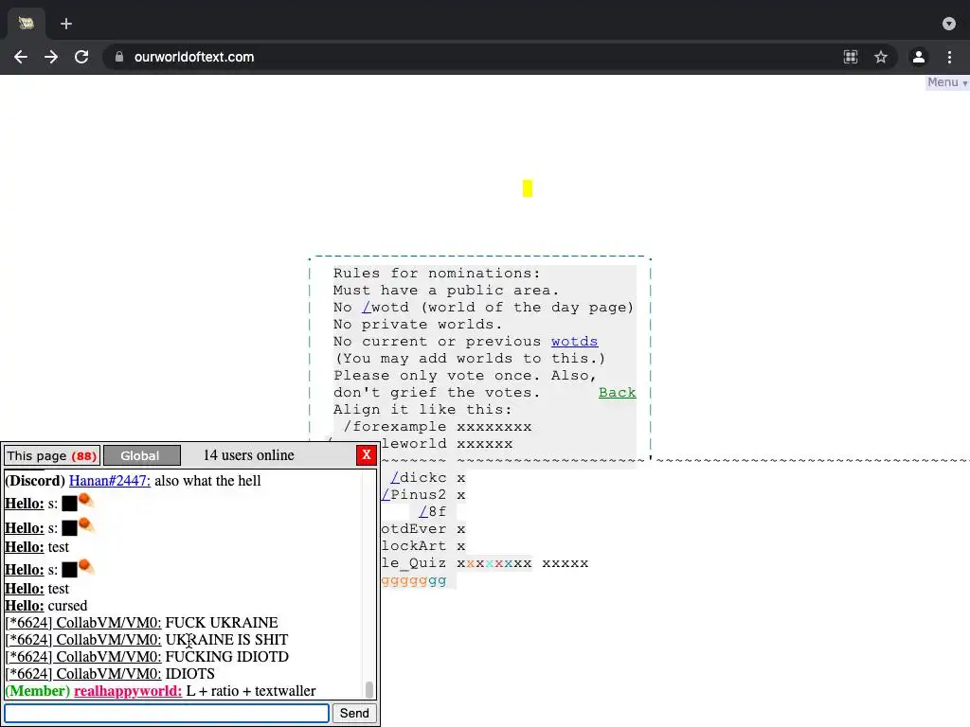The height and width of the screenshot is (727, 970).
Task: Click the Hanan#2447 username in chat
Action: 110,480
